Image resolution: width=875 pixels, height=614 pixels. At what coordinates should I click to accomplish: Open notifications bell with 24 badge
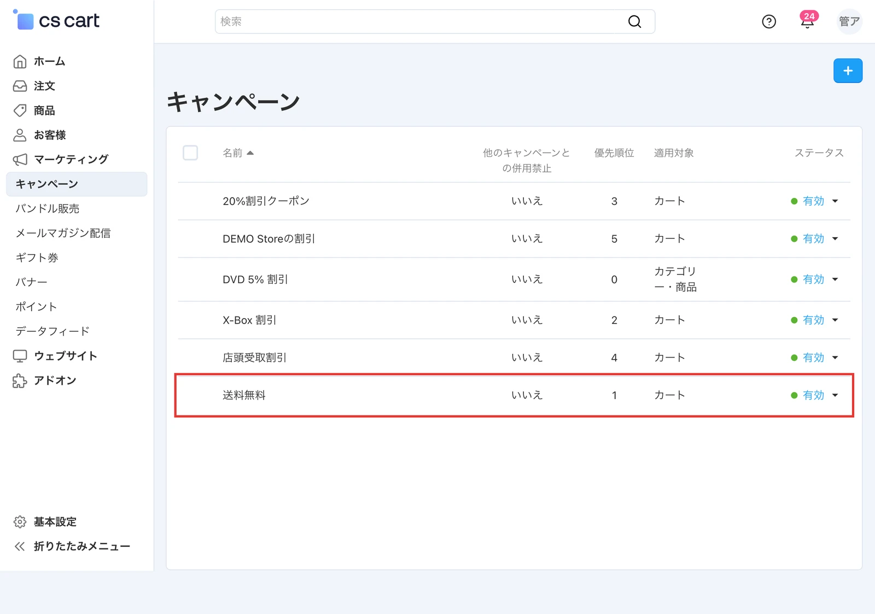tap(808, 20)
